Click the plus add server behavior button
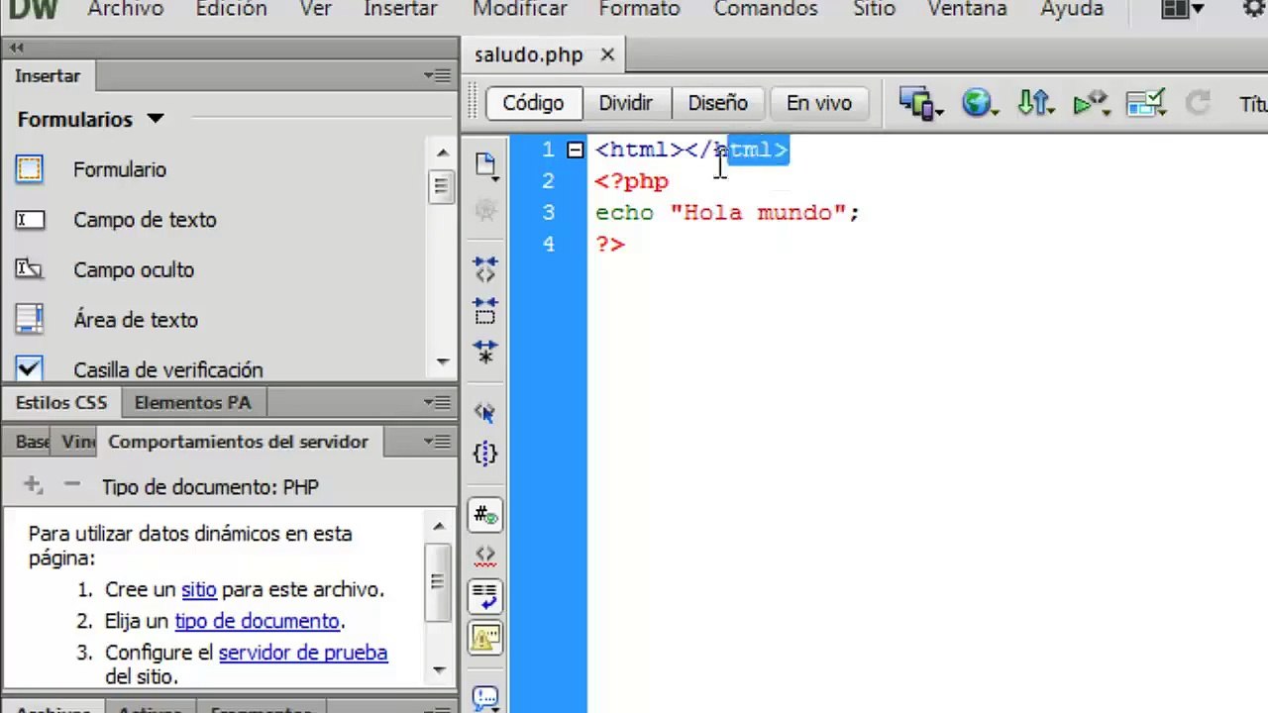 (33, 485)
